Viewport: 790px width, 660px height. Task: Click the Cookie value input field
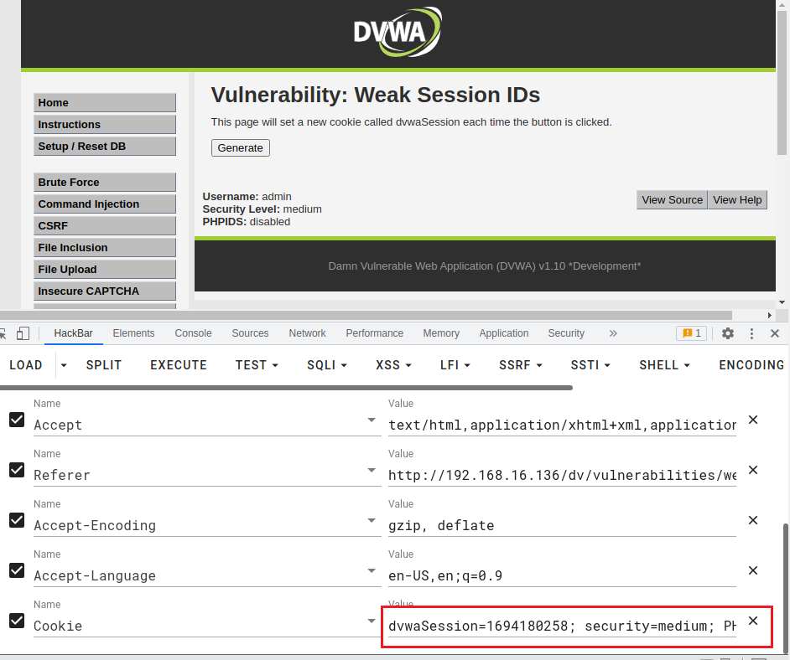pos(562,626)
